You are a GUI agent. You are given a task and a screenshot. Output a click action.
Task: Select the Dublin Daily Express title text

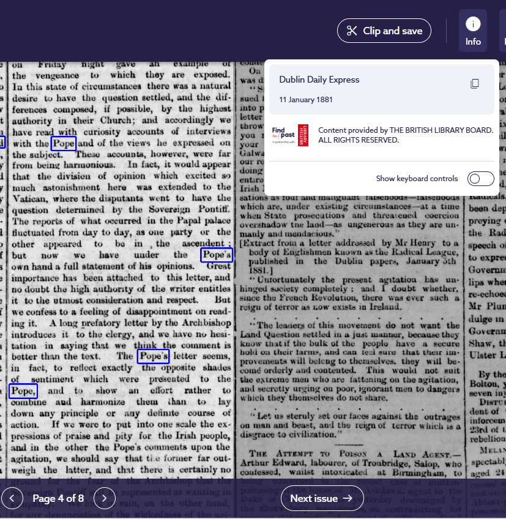(x=319, y=80)
